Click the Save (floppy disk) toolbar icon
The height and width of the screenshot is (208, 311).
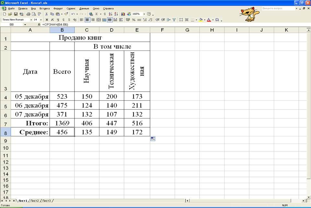[x=16, y=14]
